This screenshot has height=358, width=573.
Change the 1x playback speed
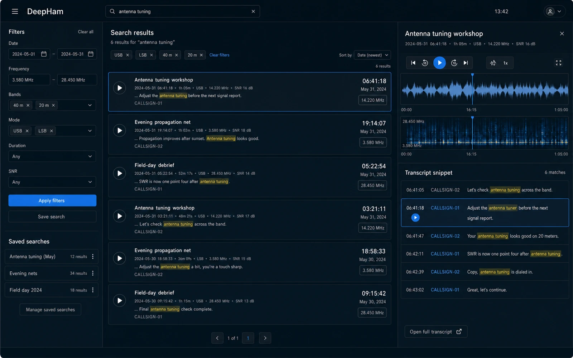coord(506,63)
